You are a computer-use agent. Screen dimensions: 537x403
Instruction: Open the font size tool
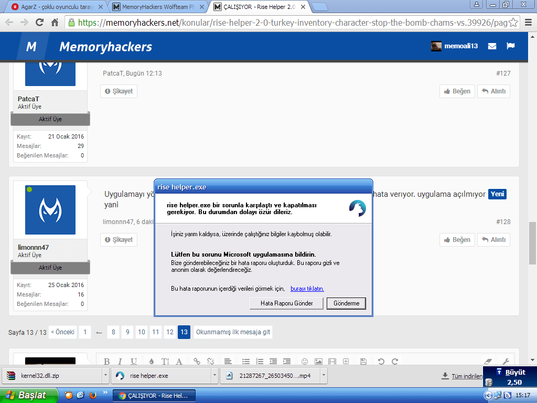coord(165,361)
